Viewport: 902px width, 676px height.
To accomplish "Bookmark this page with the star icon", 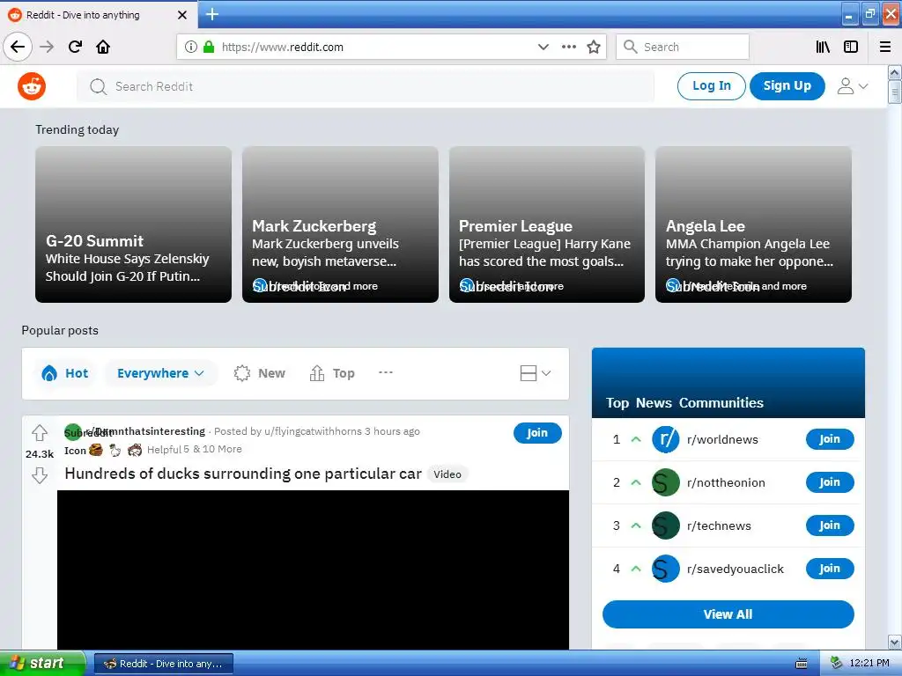I will click(x=594, y=47).
